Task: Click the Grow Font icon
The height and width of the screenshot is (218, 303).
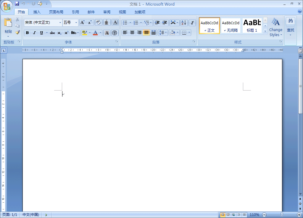Action: [83, 22]
